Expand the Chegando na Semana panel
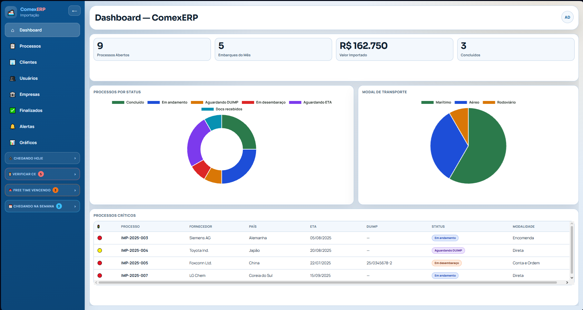 click(42, 206)
